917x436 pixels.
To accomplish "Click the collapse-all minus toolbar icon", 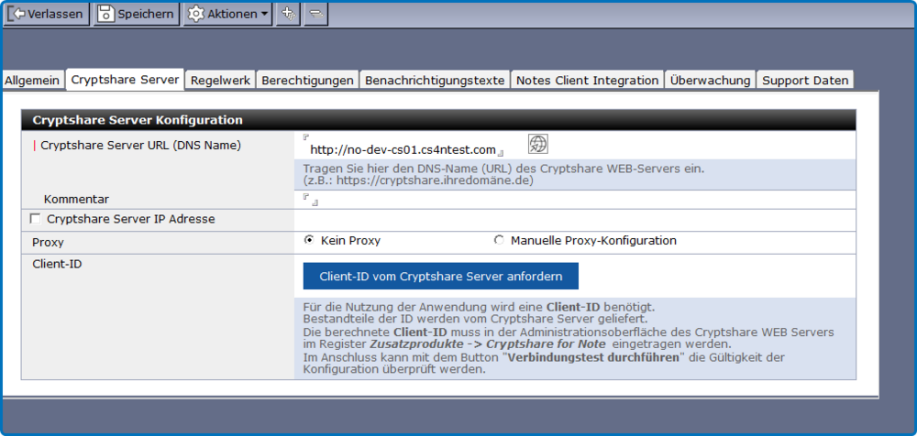I will point(315,14).
